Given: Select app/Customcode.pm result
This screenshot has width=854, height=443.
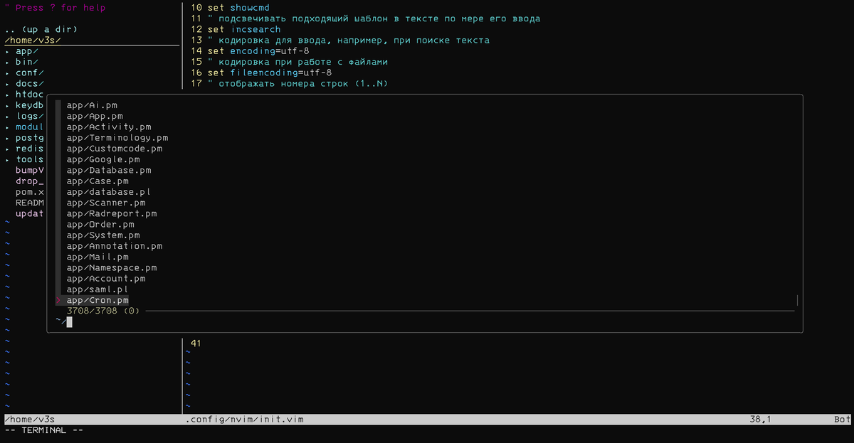Looking at the screenshot, I should (x=115, y=149).
